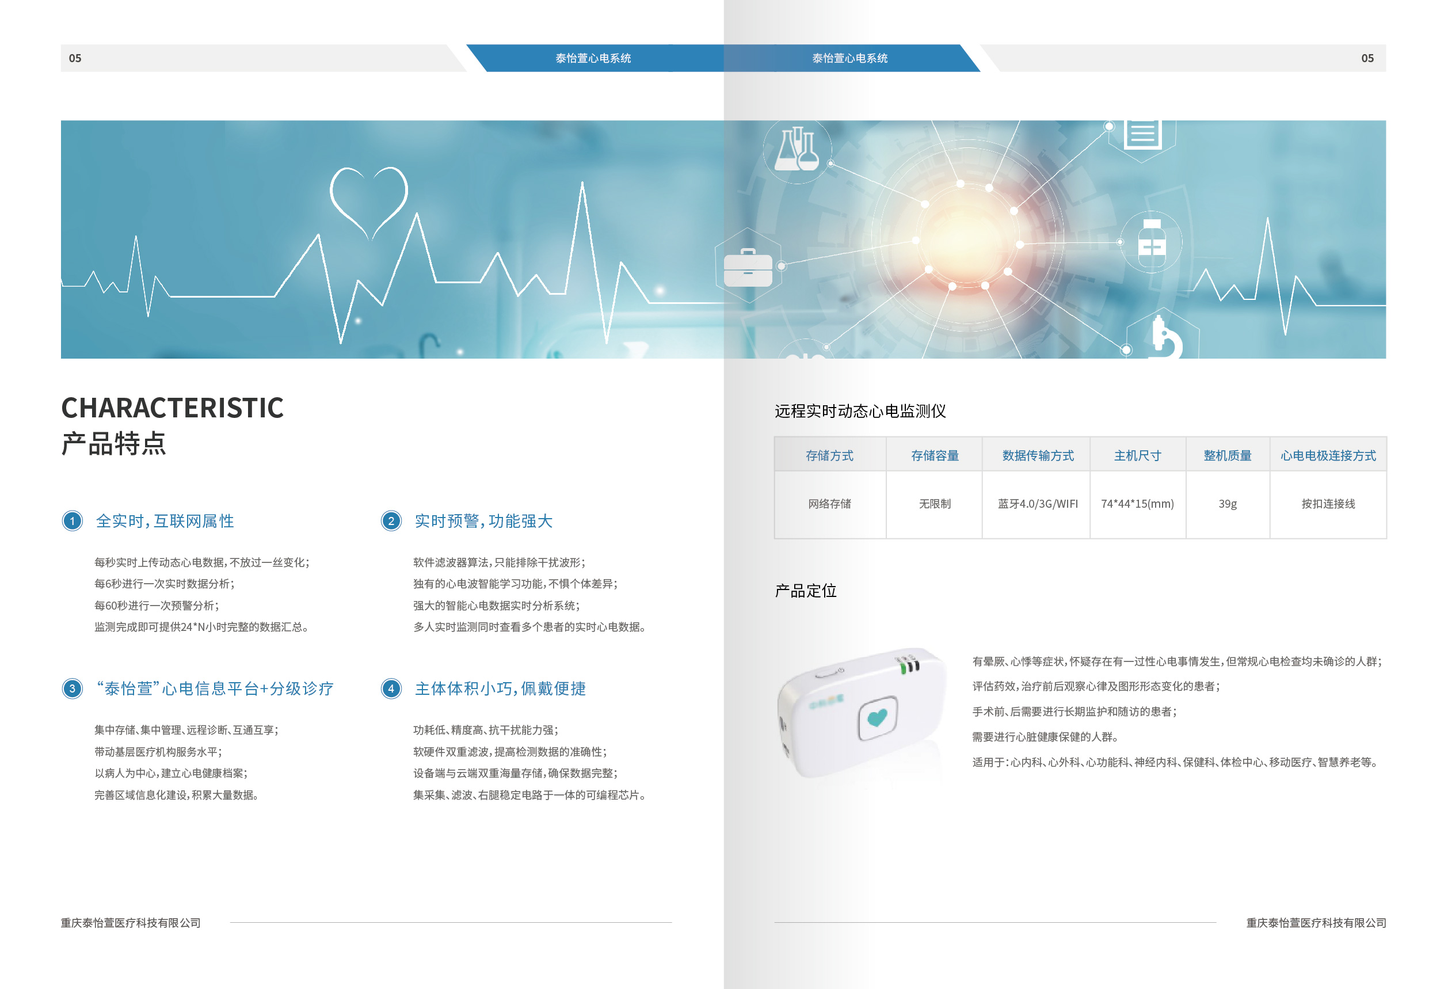
Task: Click numbered circle 1 bullet
Action: click(x=73, y=521)
